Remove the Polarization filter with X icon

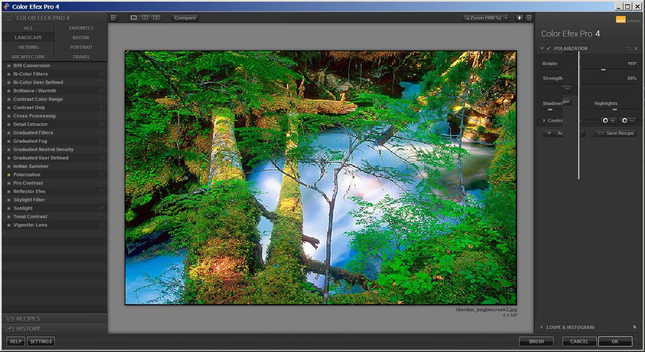(636, 49)
